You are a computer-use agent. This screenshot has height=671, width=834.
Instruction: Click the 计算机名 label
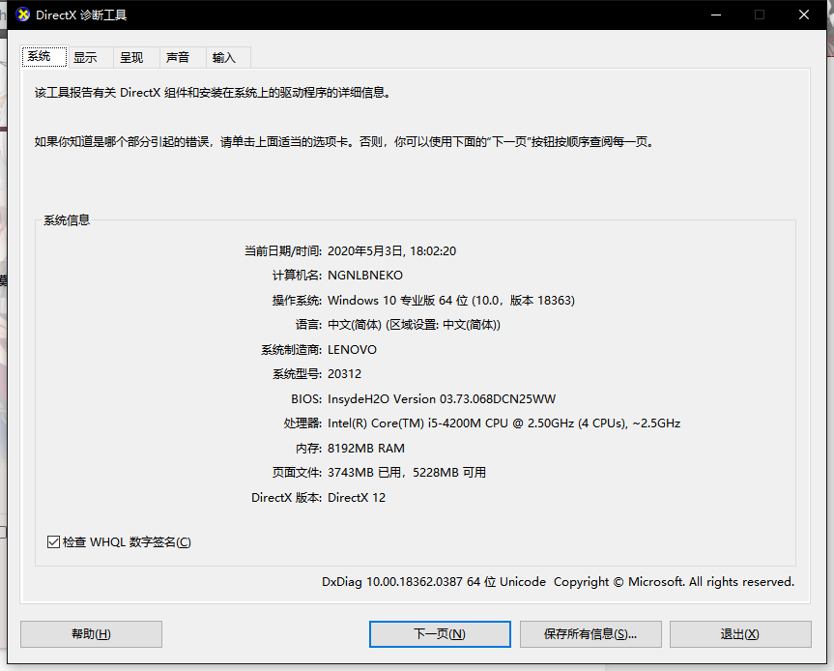pos(298,276)
